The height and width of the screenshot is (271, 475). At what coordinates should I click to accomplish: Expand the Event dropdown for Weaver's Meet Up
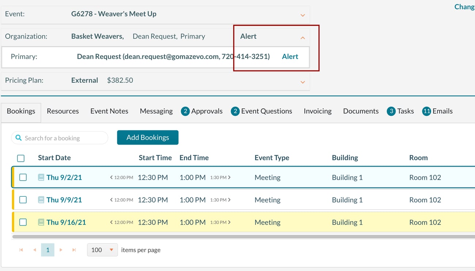pyautogui.click(x=303, y=15)
